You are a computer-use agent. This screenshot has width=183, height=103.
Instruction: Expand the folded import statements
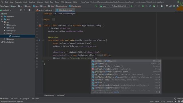tap(53, 19)
